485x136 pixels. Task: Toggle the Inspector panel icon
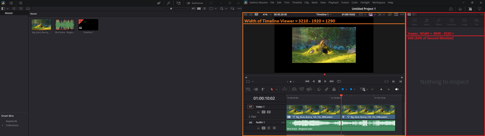(x=470, y=9)
